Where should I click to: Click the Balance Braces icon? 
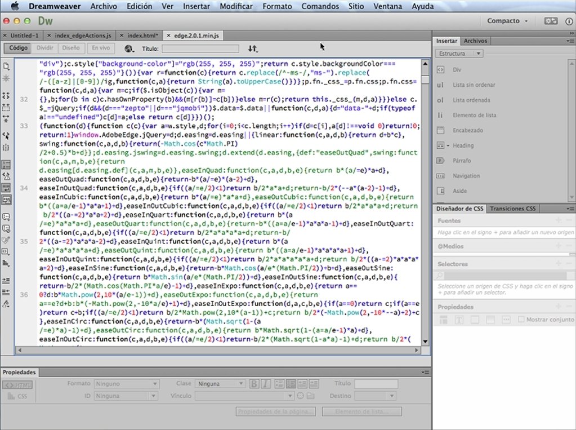coord(6,148)
